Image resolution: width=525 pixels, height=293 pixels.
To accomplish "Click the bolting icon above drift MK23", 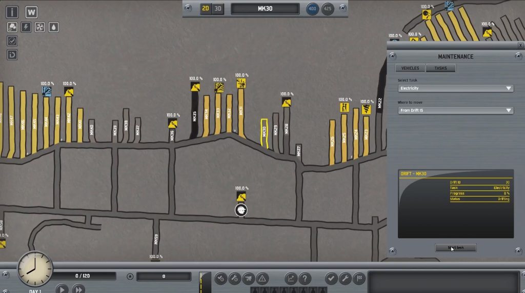I will [x=366, y=109].
